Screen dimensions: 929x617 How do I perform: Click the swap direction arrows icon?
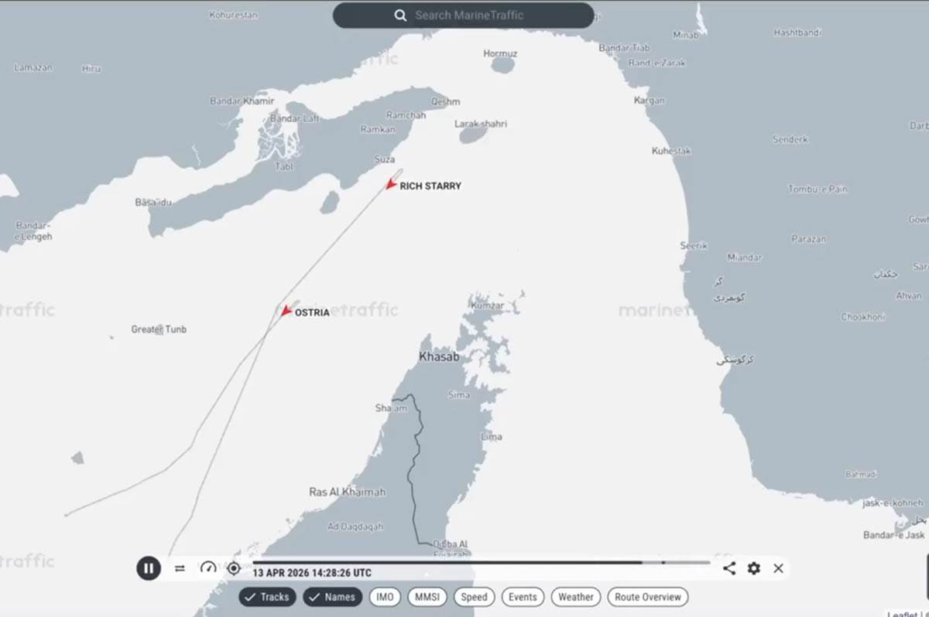point(180,568)
